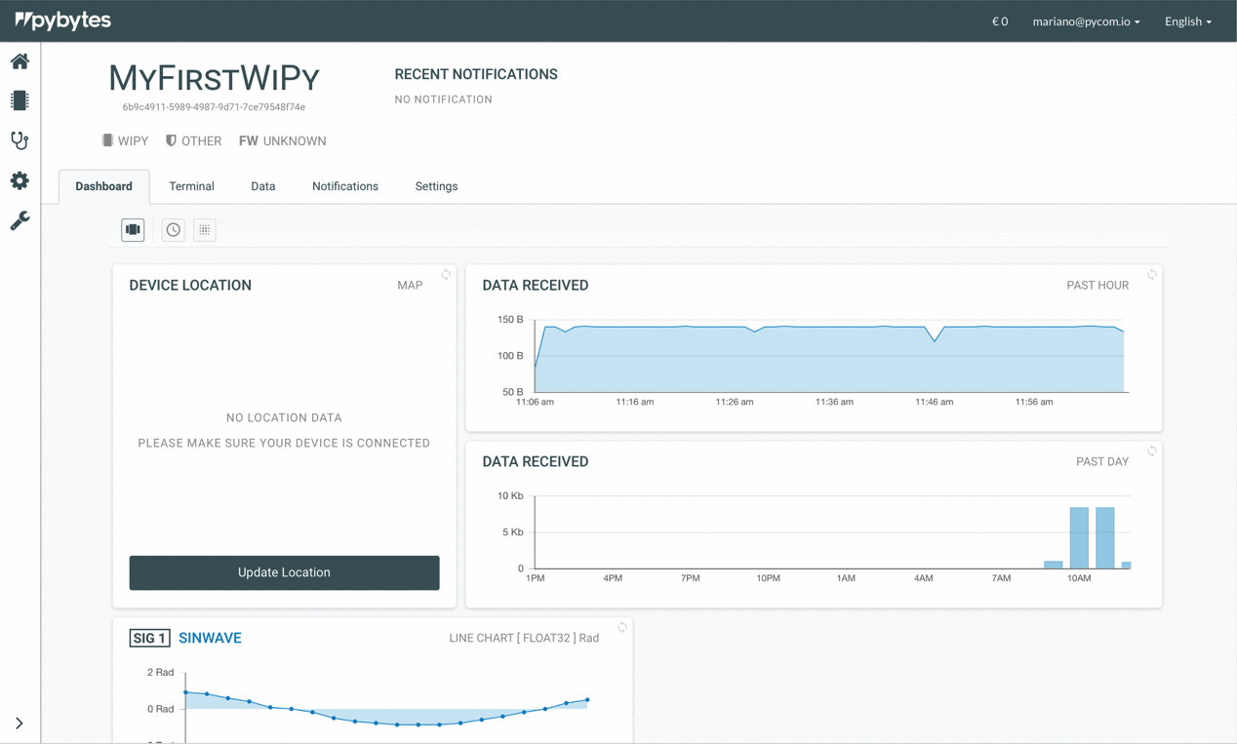The height and width of the screenshot is (744, 1237).
Task: Expand the sidebar with bottom chevron
Action: [20, 724]
